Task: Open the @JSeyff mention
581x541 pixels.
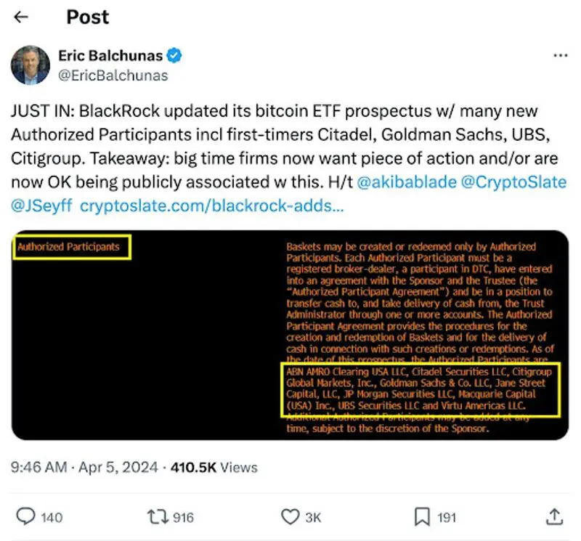Action: point(41,206)
